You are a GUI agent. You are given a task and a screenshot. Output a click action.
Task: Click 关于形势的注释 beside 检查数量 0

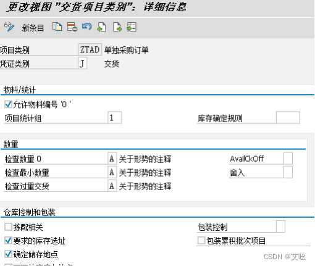pos(145,159)
